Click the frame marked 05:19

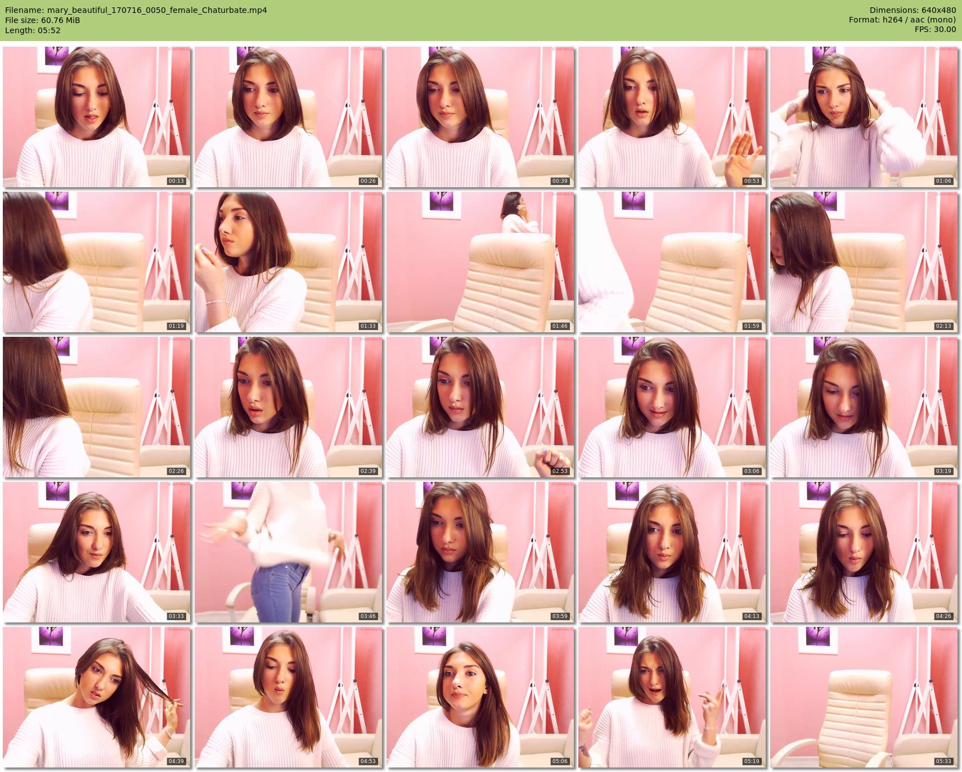point(672,697)
